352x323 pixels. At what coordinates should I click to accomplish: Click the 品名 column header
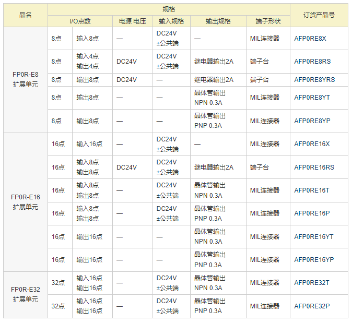[x=25, y=15]
